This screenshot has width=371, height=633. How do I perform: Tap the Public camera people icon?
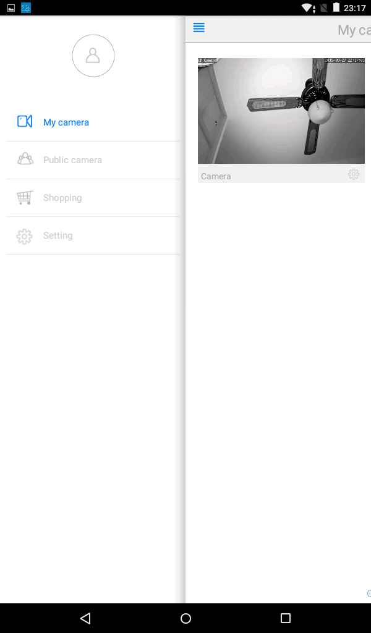25,159
